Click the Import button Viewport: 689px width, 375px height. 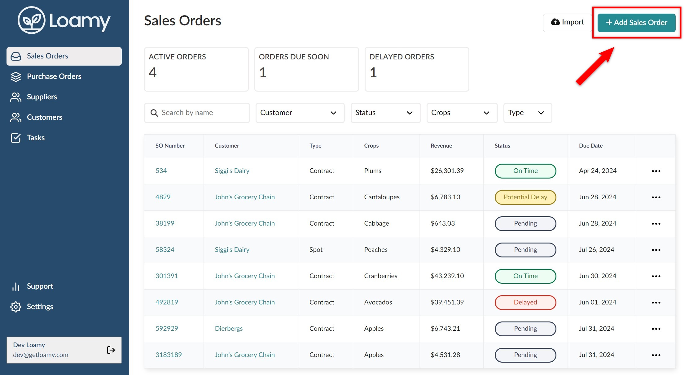coord(567,23)
